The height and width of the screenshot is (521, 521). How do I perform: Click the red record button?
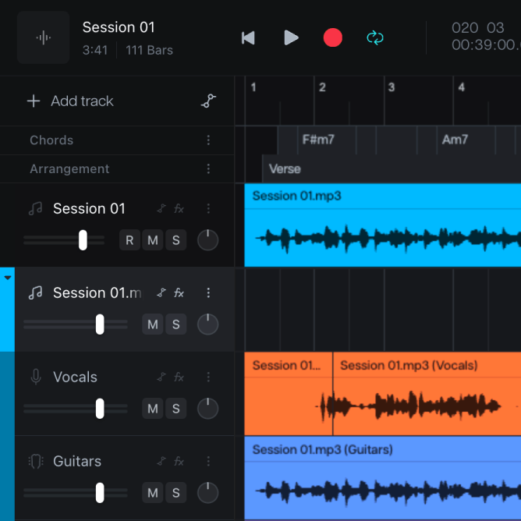point(332,37)
